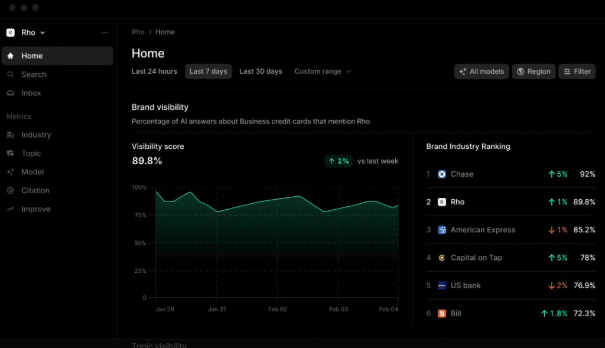Screen dimensions: 605x348
Task: Click US bank 76.9% value
Action: point(584,285)
